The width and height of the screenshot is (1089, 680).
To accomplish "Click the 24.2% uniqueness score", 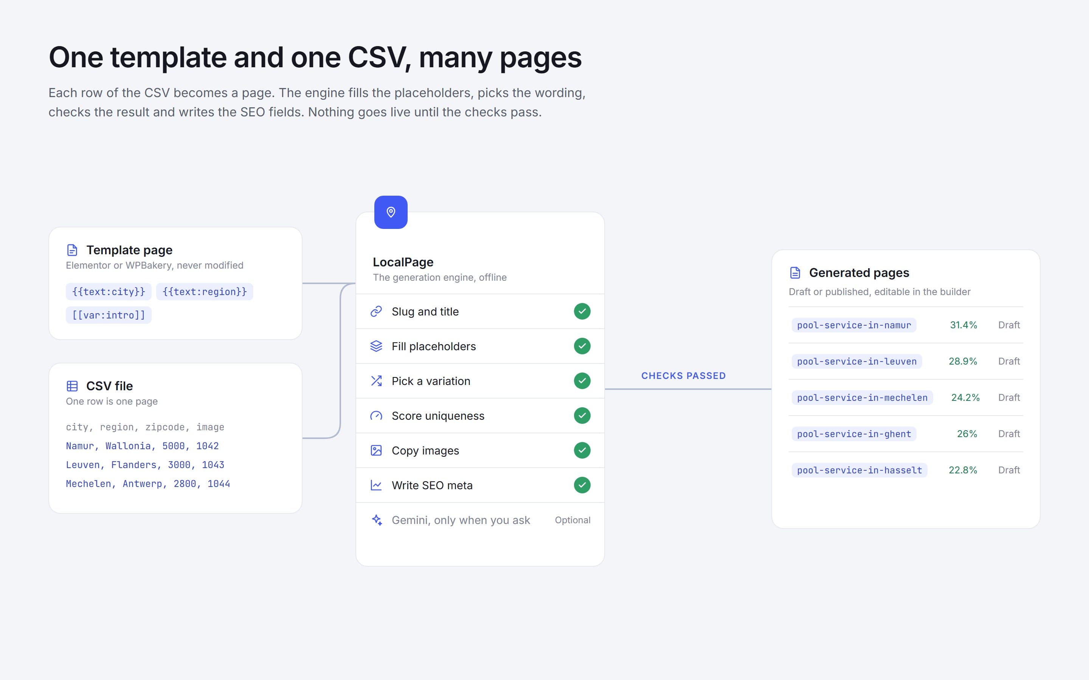I will pyautogui.click(x=965, y=397).
